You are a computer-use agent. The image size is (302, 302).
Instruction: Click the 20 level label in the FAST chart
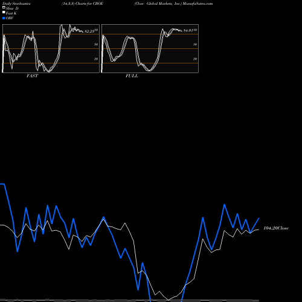[x=96, y=59]
